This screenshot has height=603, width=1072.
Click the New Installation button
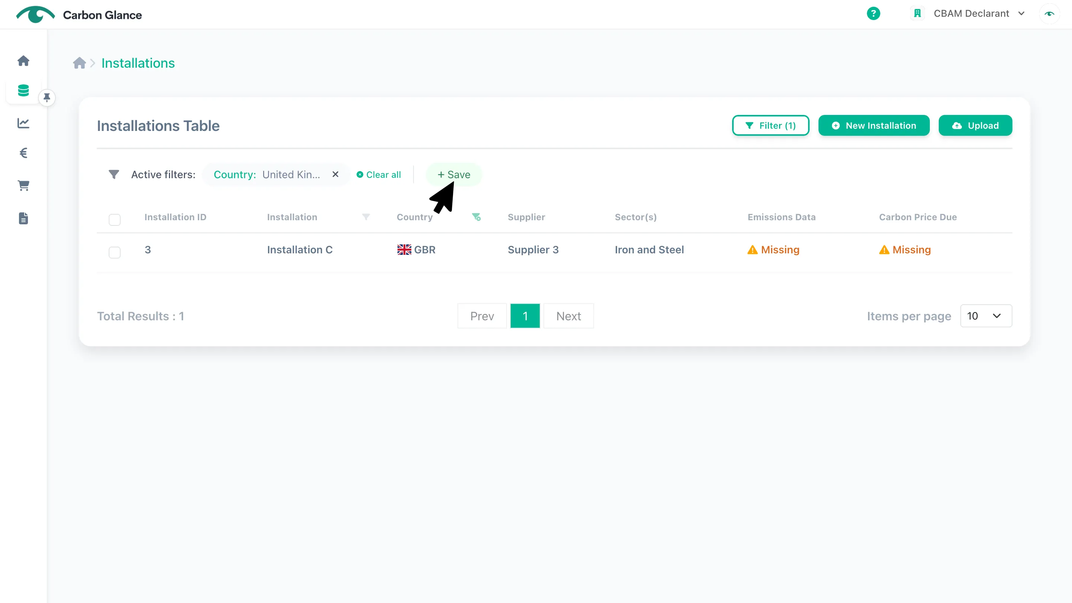pyautogui.click(x=874, y=125)
